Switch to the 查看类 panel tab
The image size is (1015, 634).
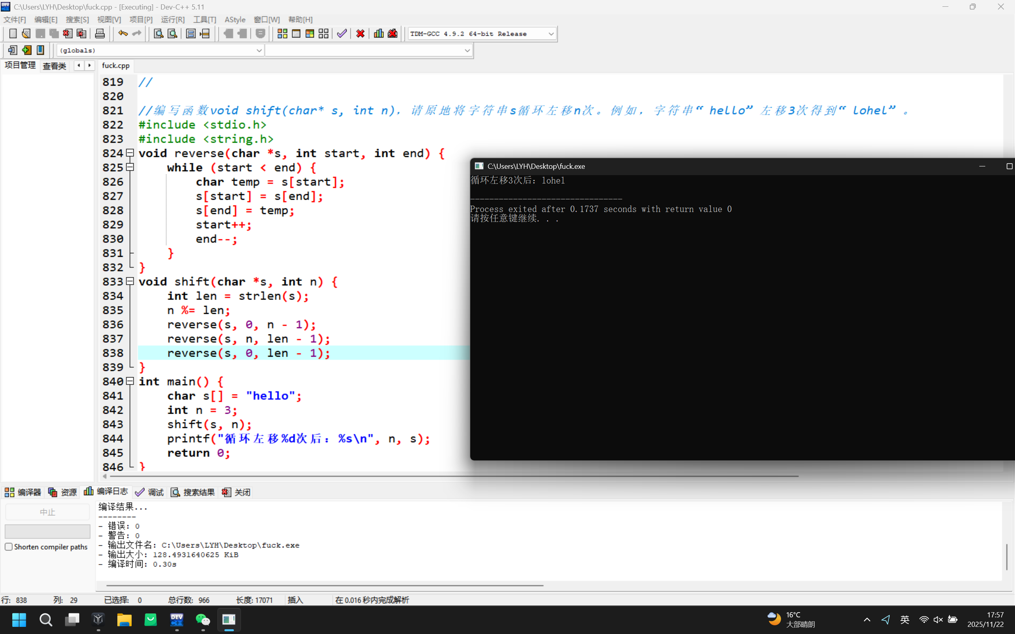pyautogui.click(x=55, y=66)
